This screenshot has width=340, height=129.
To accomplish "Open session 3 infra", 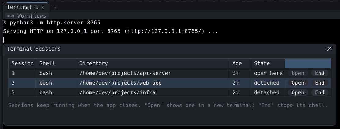I will [x=298, y=92].
